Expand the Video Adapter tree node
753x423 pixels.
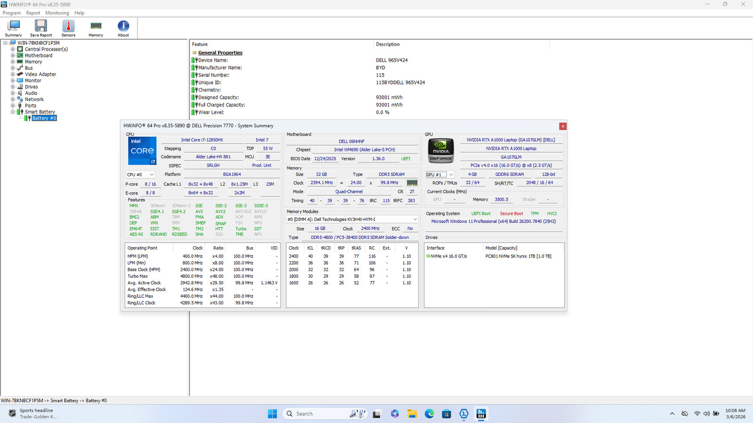coord(13,74)
